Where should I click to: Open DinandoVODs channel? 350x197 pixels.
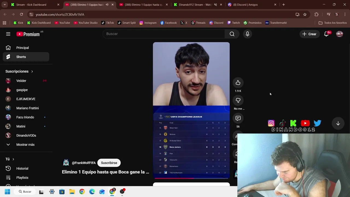26,135
